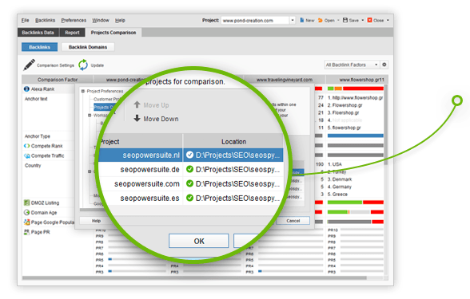Click the gear icon beside All Backlink Factors
Image resolution: width=470 pixels, height=299 pixels.
(x=384, y=65)
